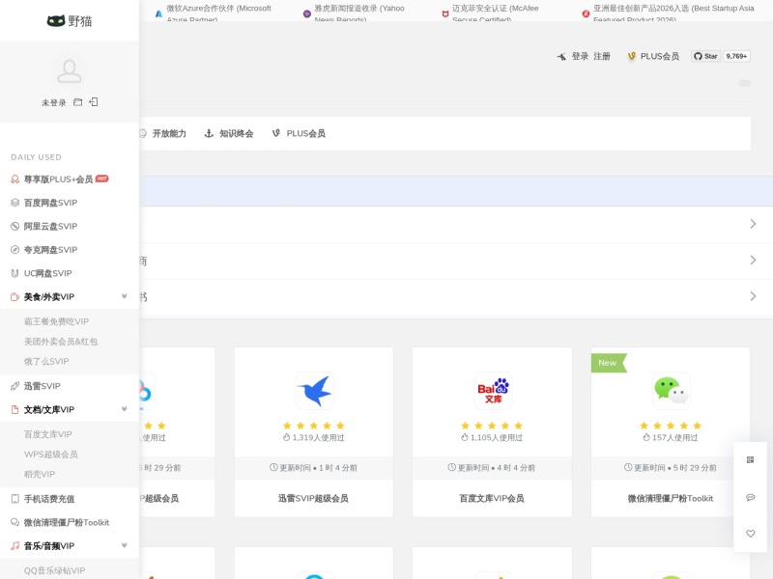
Task: Click the heart favorite floating icon
Action: coord(751,534)
